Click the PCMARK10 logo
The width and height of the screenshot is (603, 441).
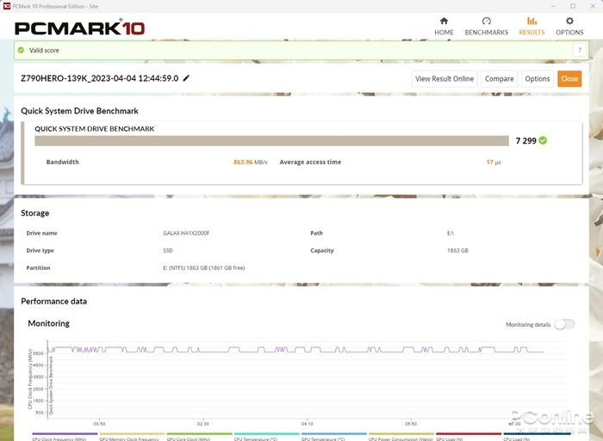79,28
